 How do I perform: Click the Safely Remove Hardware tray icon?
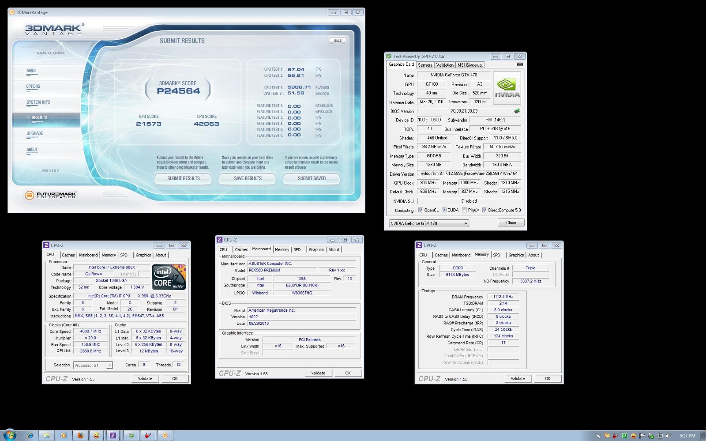pyautogui.click(x=651, y=436)
